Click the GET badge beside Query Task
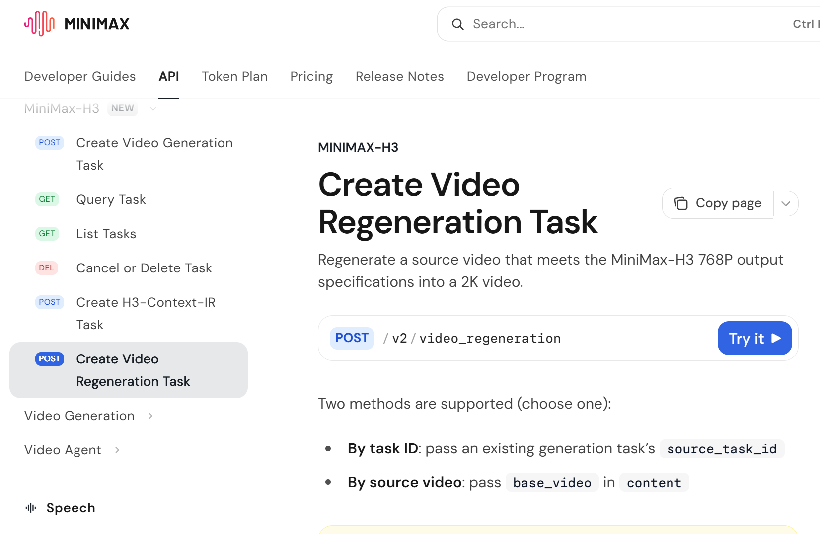 (47, 199)
